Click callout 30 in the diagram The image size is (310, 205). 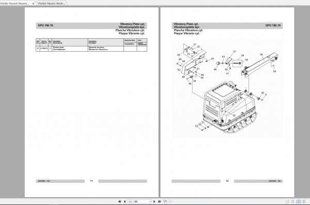click(179, 55)
